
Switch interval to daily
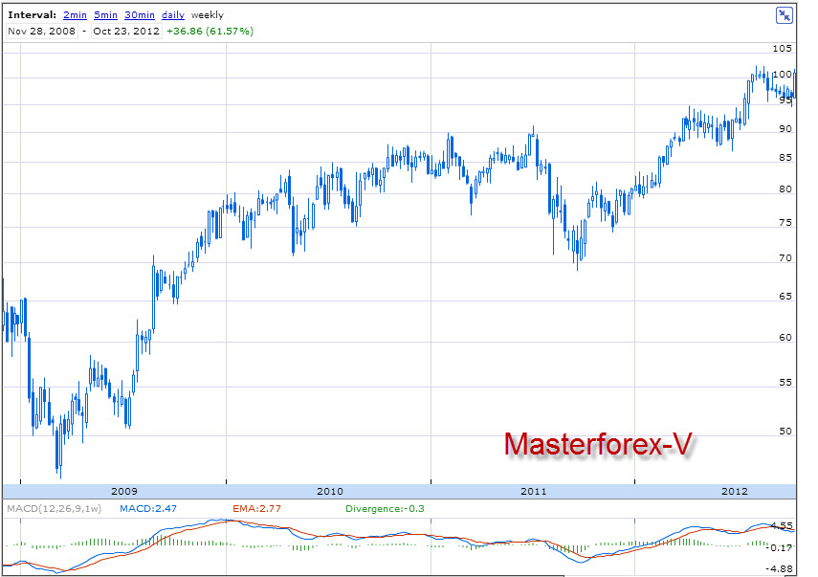(x=173, y=15)
